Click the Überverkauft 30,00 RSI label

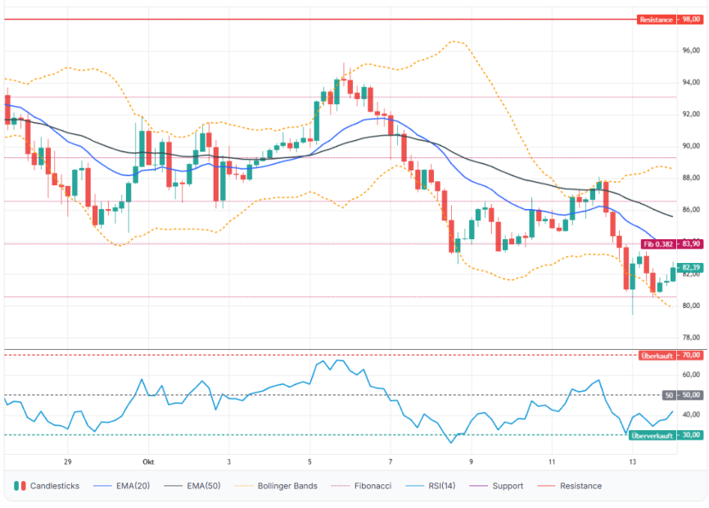pyautogui.click(x=666, y=436)
